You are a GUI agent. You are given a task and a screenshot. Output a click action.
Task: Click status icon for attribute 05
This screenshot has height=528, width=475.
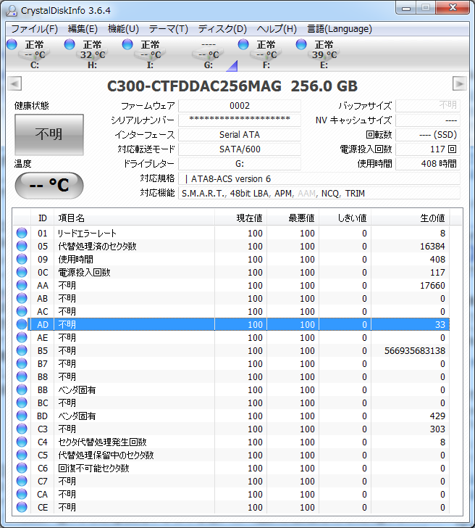tap(22, 246)
